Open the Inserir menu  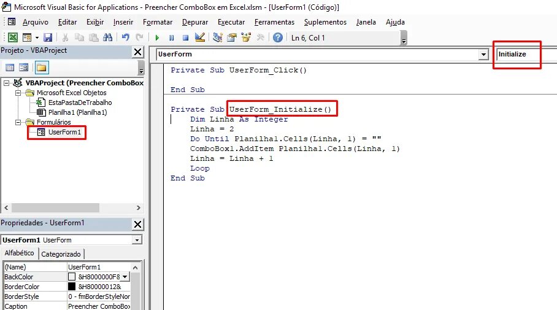tap(123, 22)
